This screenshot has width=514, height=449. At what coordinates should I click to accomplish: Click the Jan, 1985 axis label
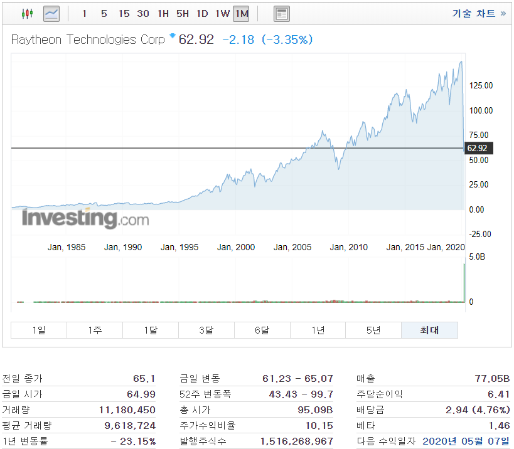tap(67, 247)
